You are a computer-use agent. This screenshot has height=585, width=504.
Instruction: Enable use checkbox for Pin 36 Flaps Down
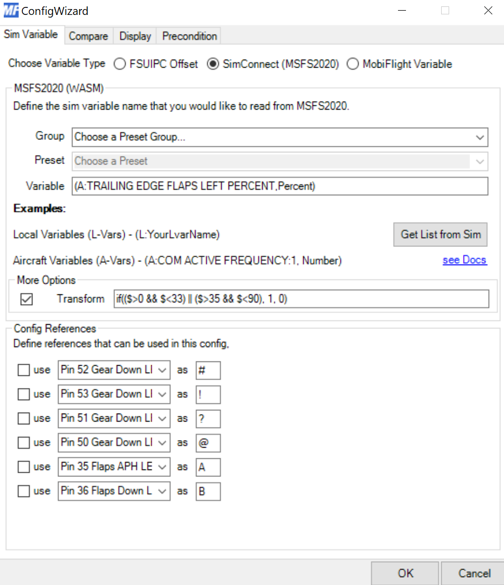click(x=23, y=491)
